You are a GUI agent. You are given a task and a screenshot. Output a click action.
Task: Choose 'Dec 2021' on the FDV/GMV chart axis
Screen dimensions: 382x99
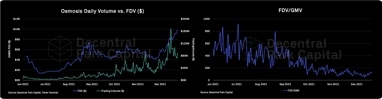357,84
